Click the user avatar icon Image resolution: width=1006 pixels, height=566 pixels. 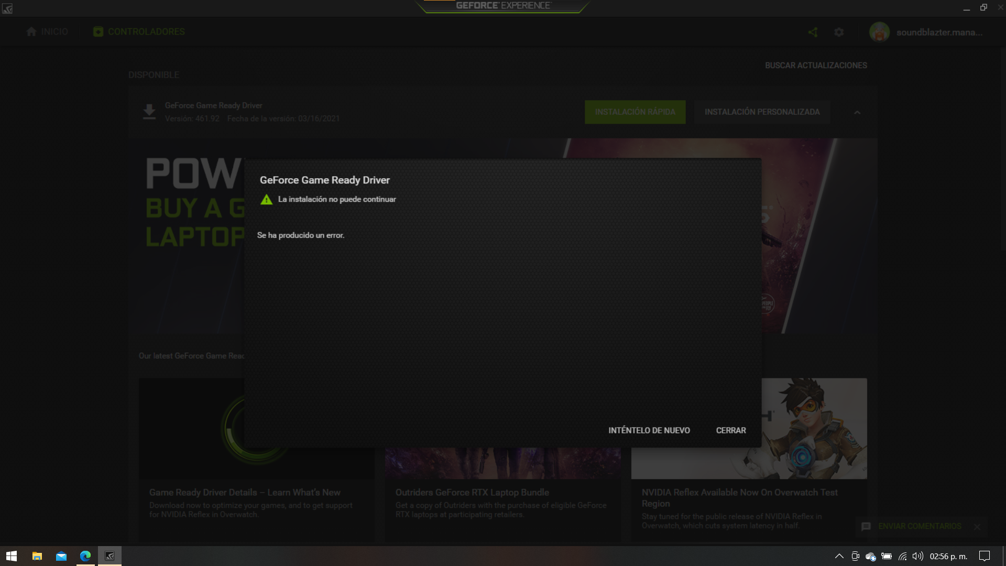pos(879,32)
